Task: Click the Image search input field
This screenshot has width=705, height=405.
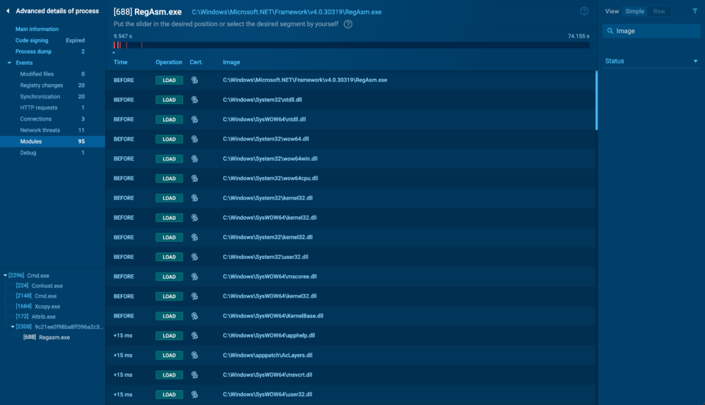Action: tap(651, 31)
